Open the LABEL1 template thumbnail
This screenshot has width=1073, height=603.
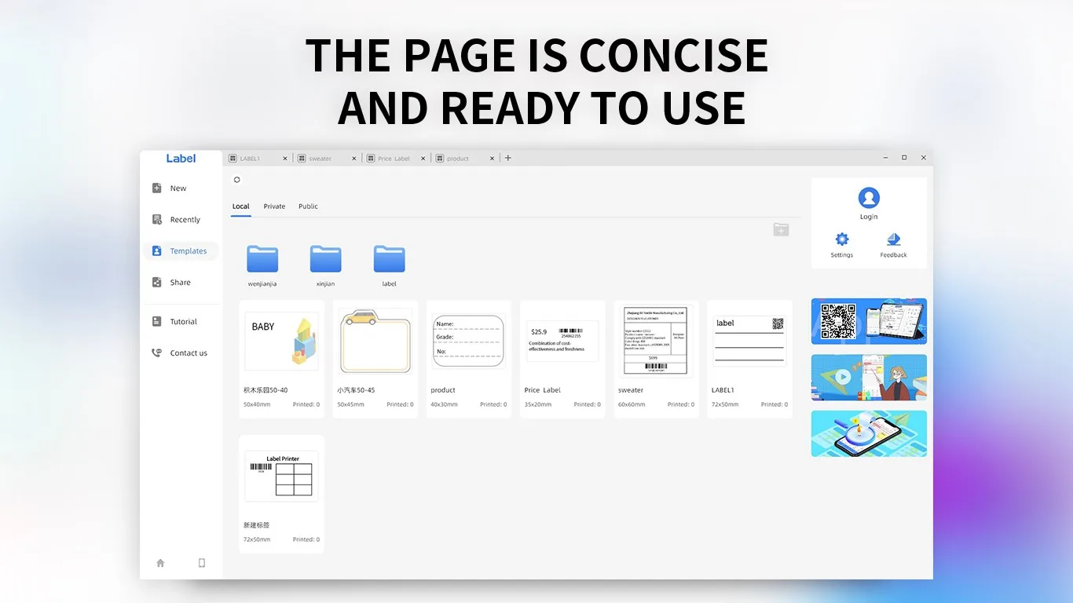[749, 341]
